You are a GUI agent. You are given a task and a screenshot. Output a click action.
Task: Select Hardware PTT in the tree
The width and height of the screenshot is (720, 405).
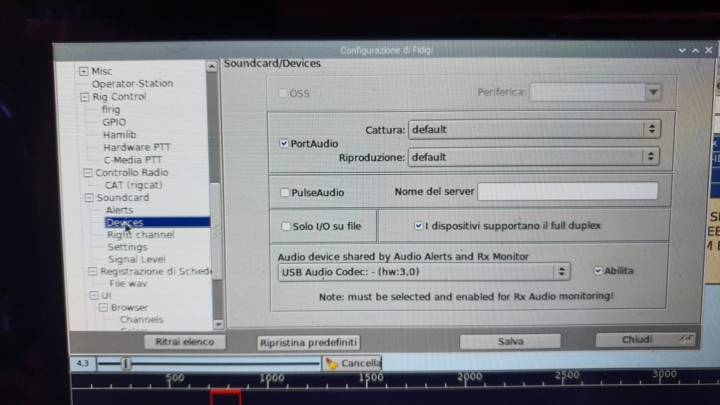[x=137, y=148]
